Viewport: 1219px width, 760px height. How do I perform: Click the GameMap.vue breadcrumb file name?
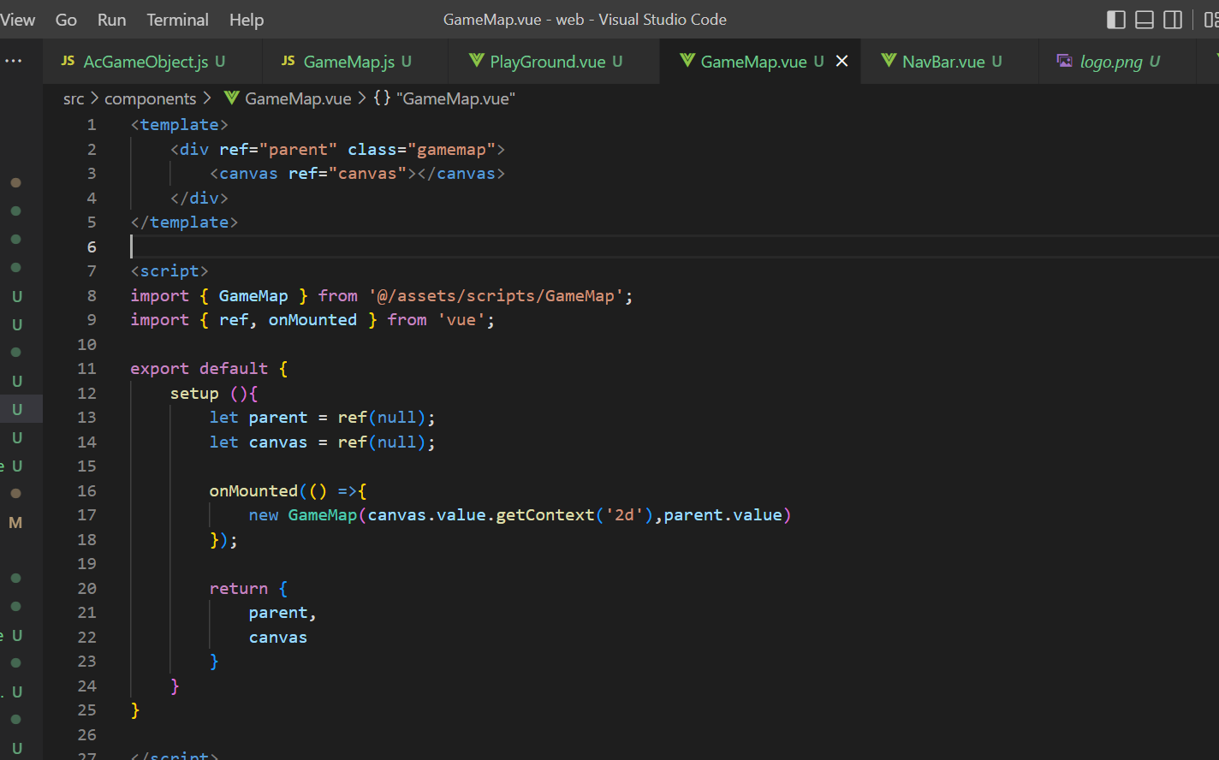pos(298,98)
